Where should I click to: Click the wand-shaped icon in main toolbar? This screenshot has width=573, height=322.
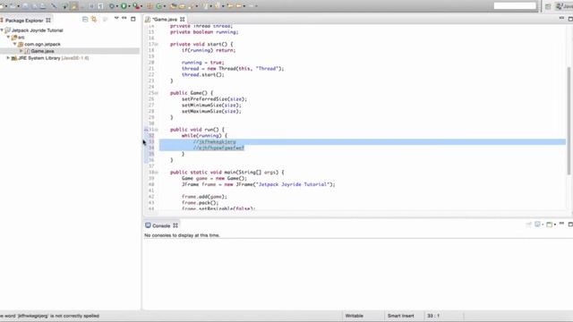(54, 6)
